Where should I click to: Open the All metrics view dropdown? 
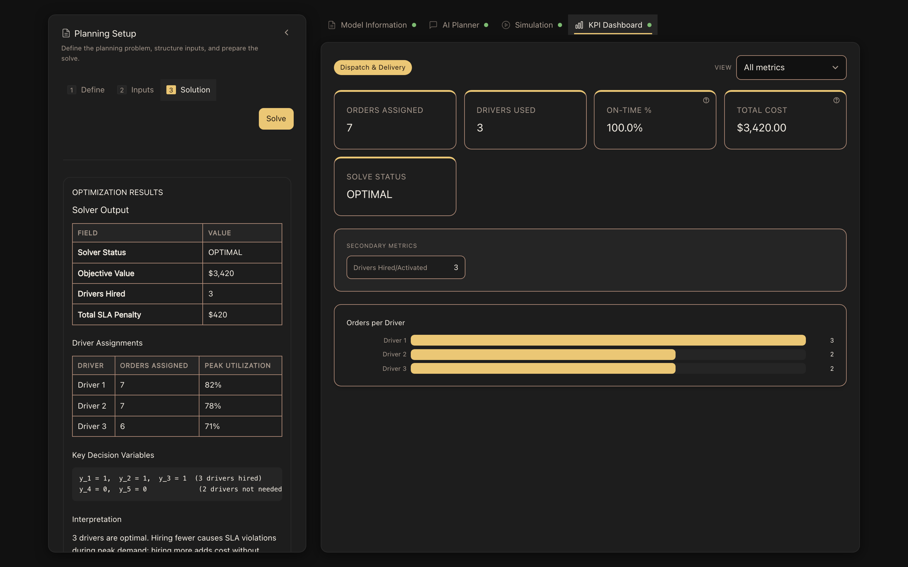tap(791, 67)
